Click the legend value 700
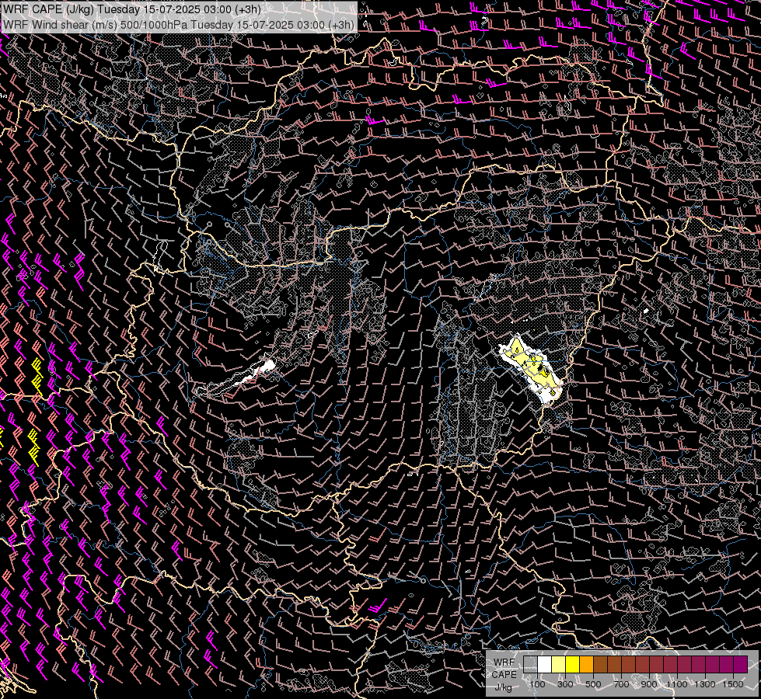The height and width of the screenshot is (699, 761). coord(621,684)
